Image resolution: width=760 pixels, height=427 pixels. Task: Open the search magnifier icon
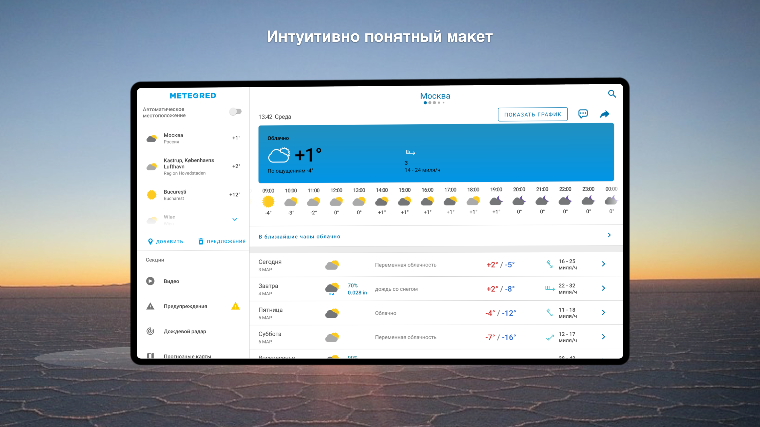click(612, 94)
